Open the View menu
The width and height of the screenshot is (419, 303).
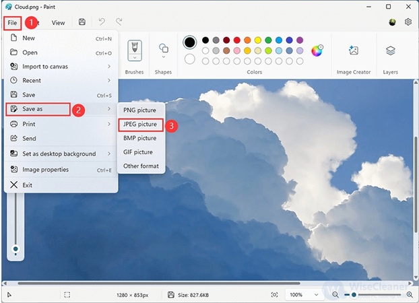click(x=59, y=22)
